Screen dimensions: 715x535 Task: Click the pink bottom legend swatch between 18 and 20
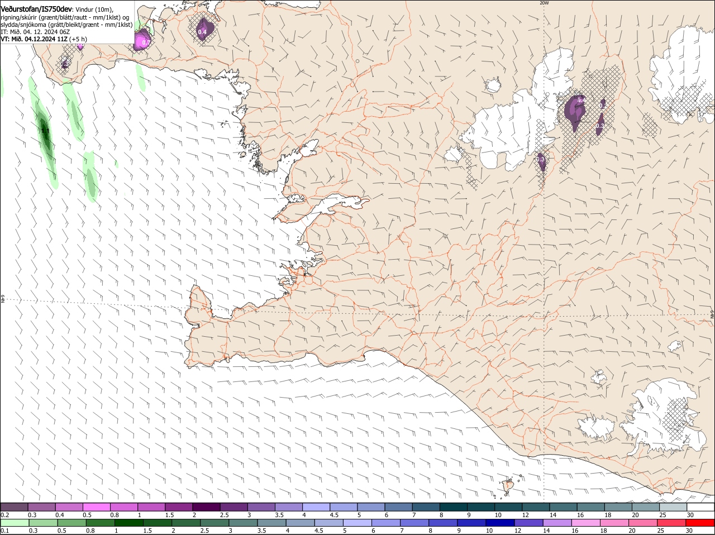pyautogui.click(x=614, y=523)
